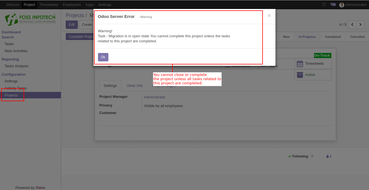Screen dimensions: 369x190
Task: Open the Administrator project manager link
Action: [x=155, y=97]
